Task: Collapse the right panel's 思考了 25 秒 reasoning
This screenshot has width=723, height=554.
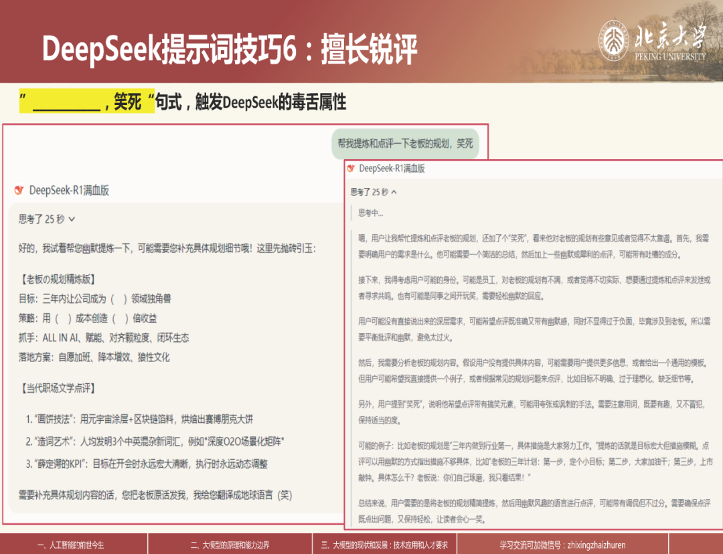Action: coord(394,192)
